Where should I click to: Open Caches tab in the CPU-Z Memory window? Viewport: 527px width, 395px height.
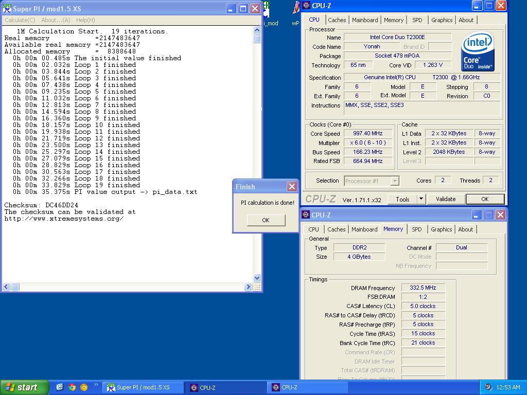[337, 229]
